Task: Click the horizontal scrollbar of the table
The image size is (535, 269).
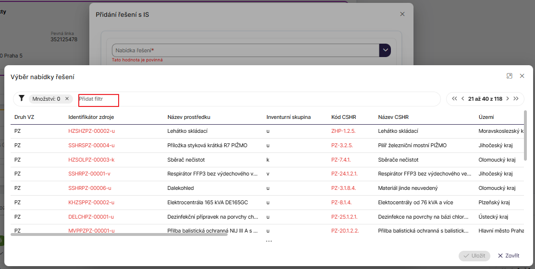Action: [x=119, y=234]
